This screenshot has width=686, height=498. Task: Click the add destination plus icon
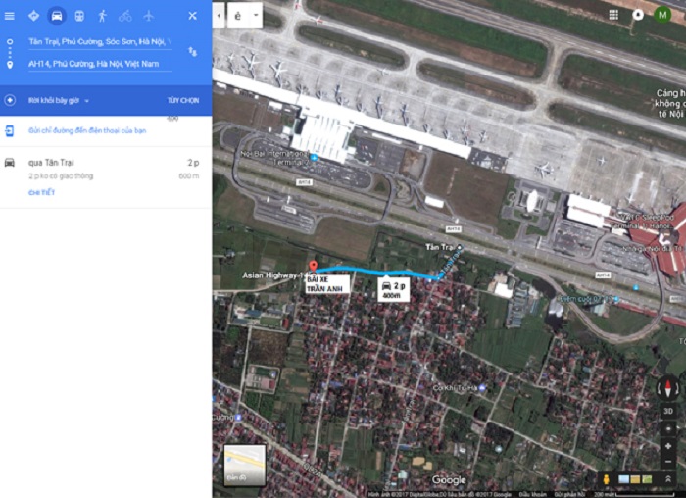pos(10,100)
